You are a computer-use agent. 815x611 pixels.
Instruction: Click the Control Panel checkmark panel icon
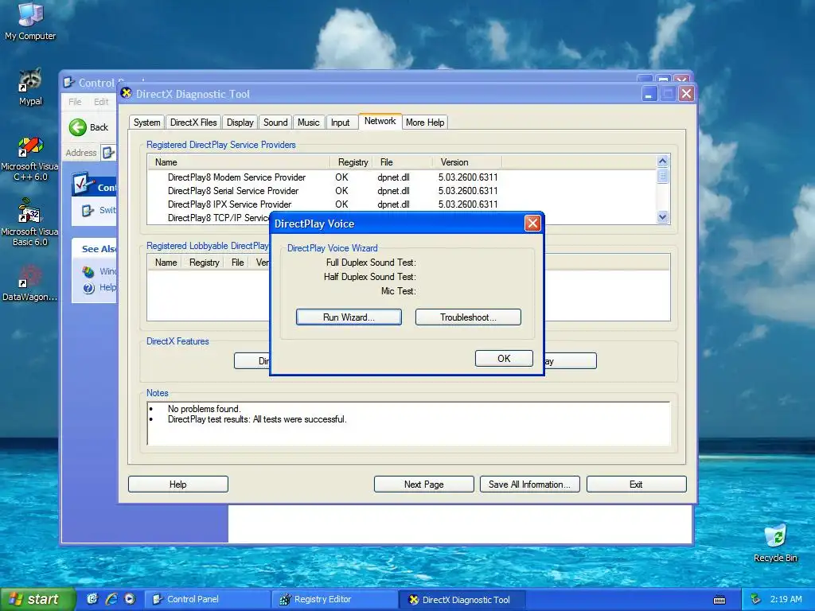tap(83, 185)
